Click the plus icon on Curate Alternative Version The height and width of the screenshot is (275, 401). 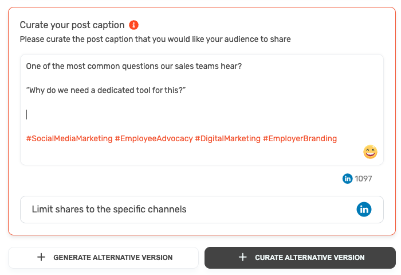point(243,258)
